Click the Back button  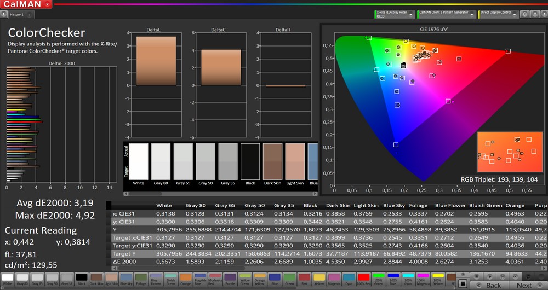pyautogui.click(x=489, y=285)
